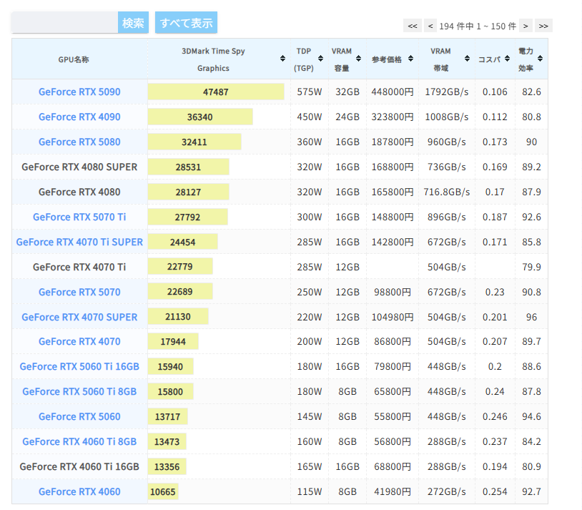This screenshot has width=582, height=510.
Task: Click the 21130 score bar
Action: pyautogui.click(x=178, y=316)
